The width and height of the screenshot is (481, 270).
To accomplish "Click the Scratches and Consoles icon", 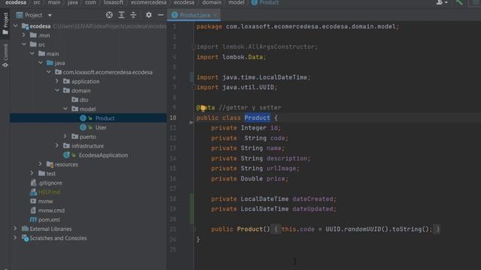I will point(25,238).
